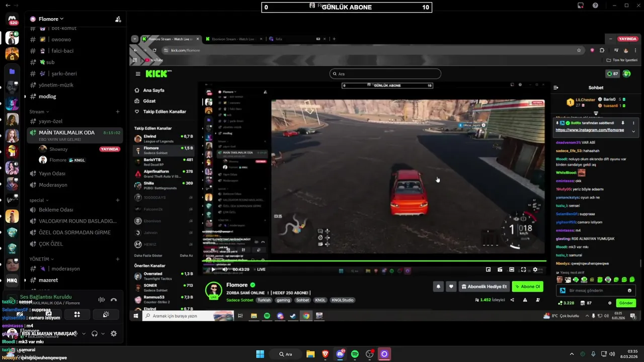Open Flomore server name dropdown
Screen dimensions: 644x362
[50, 19]
